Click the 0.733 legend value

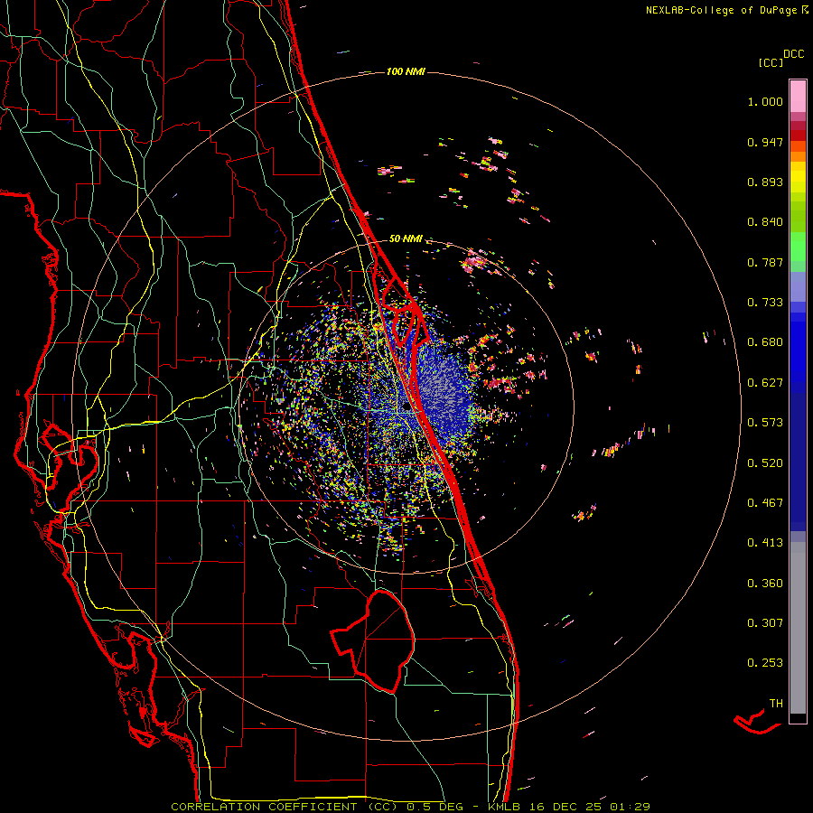(765, 303)
